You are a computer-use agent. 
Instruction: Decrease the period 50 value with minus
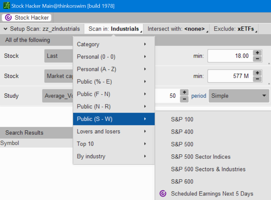184,99
